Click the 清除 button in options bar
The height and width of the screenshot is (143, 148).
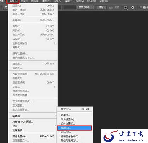click(x=101, y=7)
